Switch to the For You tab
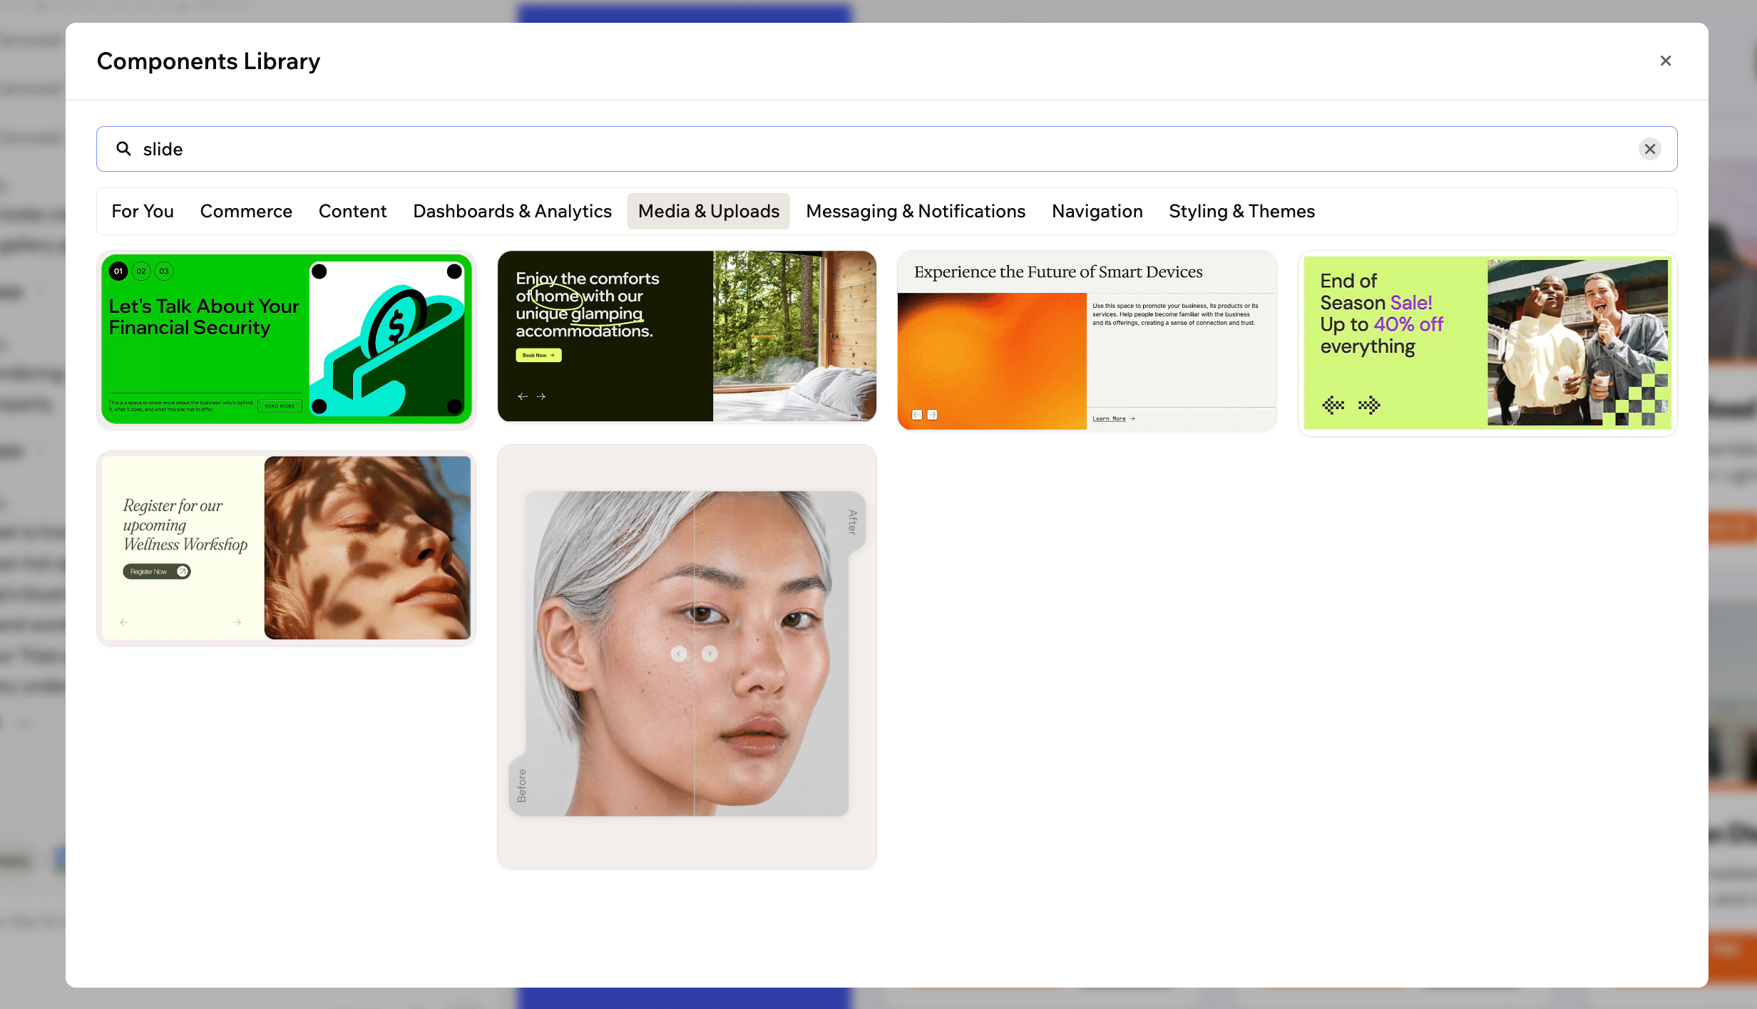Screen dimensions: 1757x1009 point(143,211)
